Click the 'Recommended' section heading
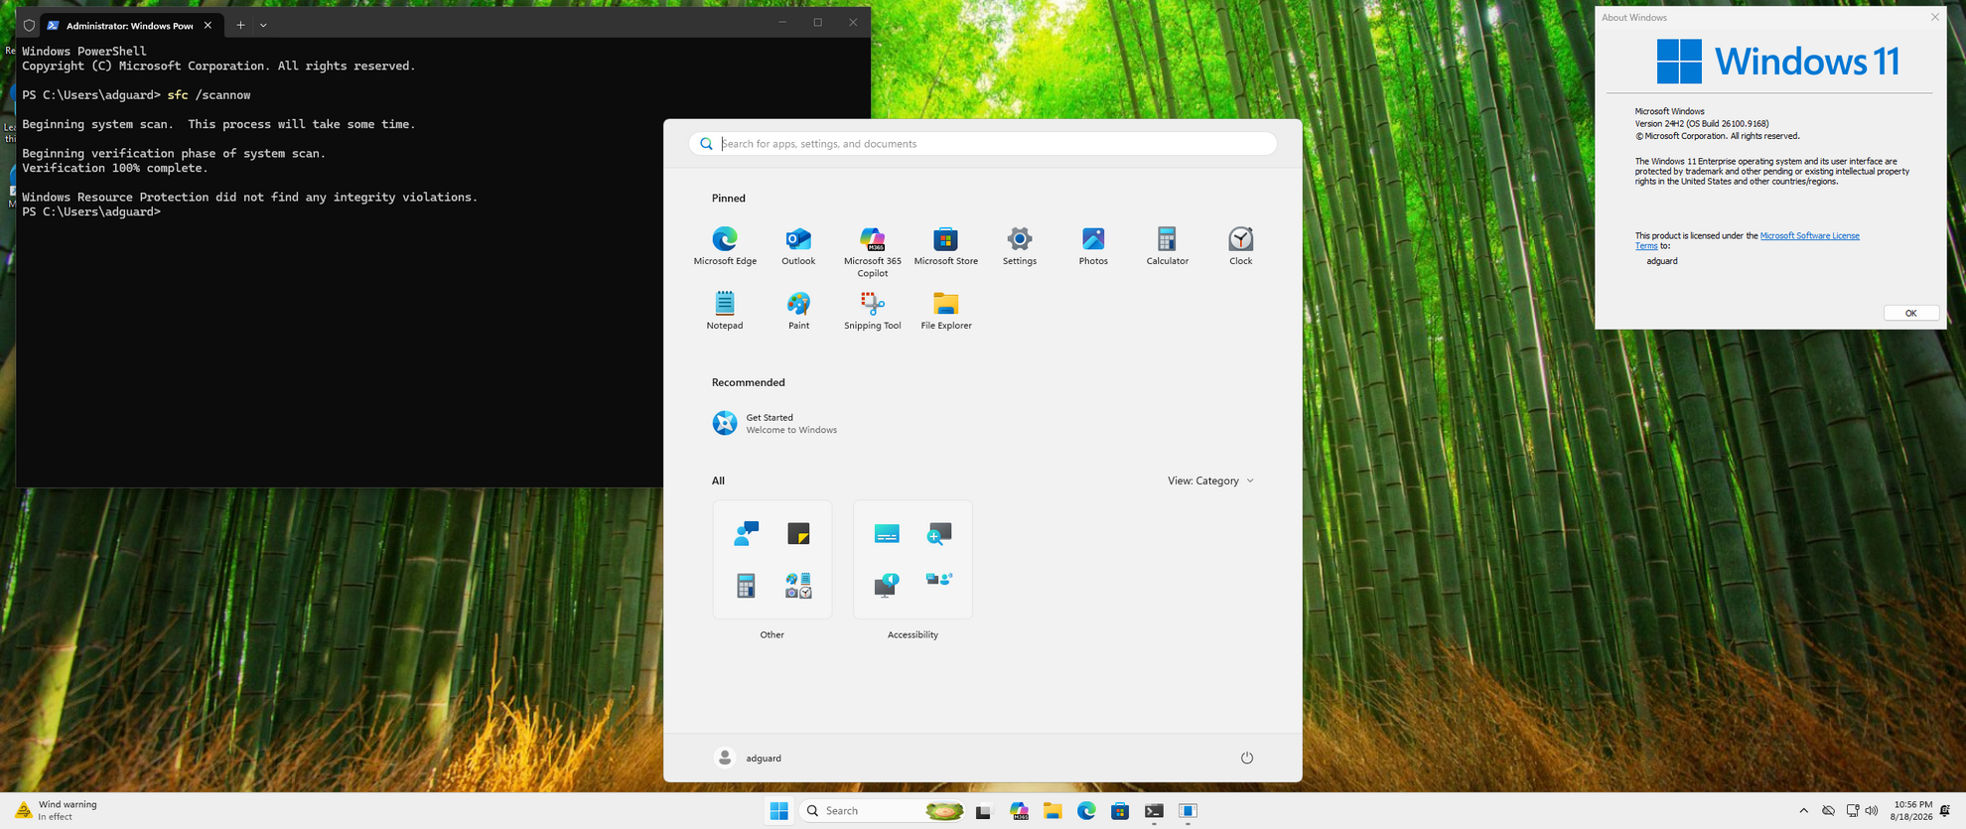1966x829 pixels. pyautogui.click(x=748, y=382)
